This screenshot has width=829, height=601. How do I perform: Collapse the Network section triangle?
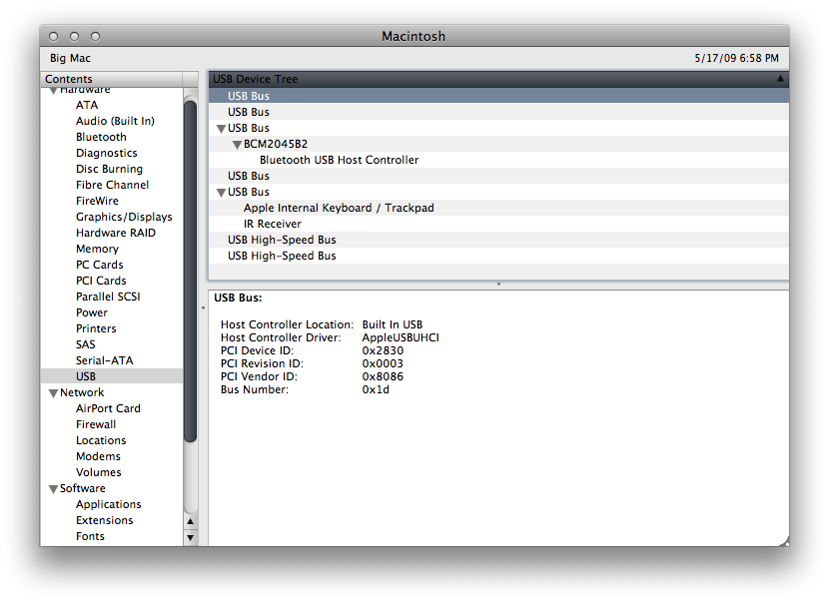tap(53, 393)
